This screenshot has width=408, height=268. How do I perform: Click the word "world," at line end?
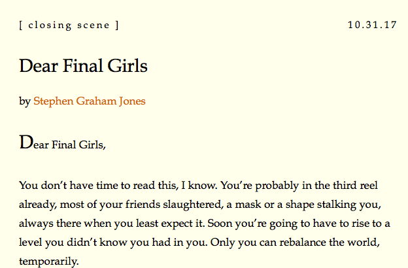[373, 243]
